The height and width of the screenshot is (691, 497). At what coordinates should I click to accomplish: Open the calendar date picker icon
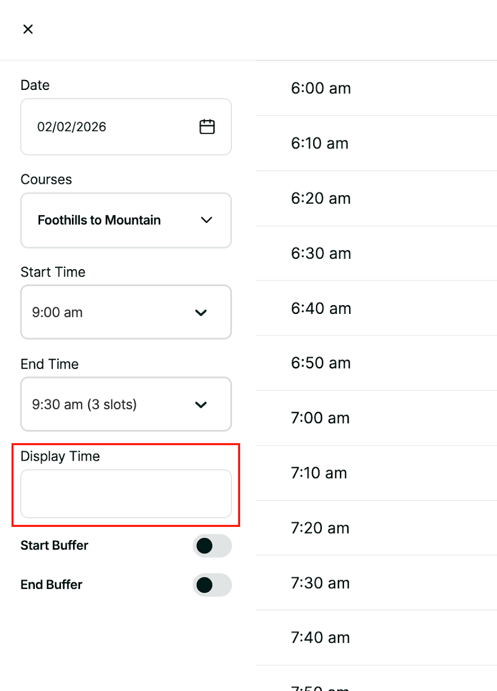[x=208, y=126]
